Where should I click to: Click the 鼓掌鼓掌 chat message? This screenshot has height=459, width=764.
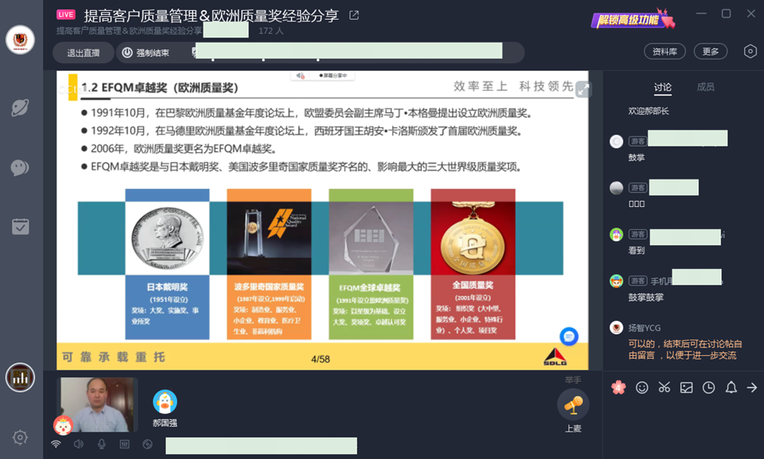646,297
